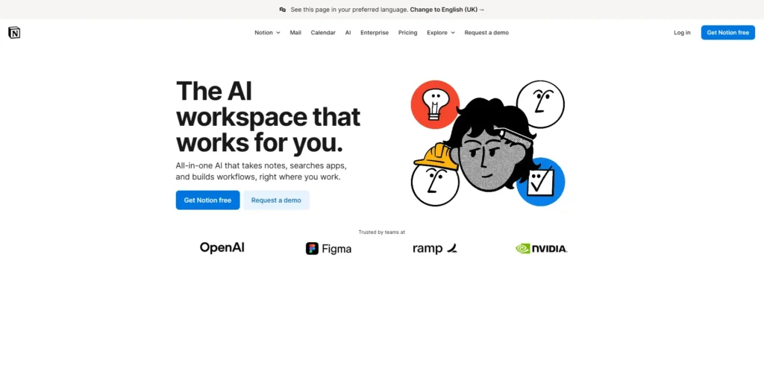The height and width of the screenshot is (368, 764).
Task: Click 'The AI workspace that works for you' heading
Action: (x=268, y=117)
